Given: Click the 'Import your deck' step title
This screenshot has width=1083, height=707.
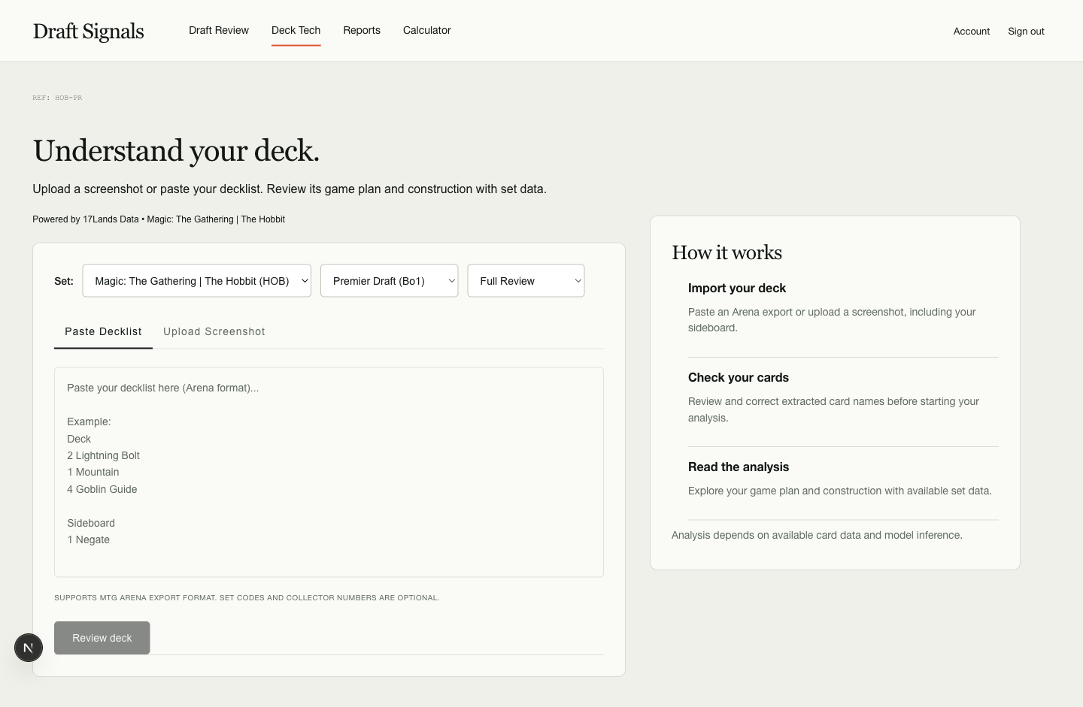Looking at the screenshot, I should click(737, 288).
